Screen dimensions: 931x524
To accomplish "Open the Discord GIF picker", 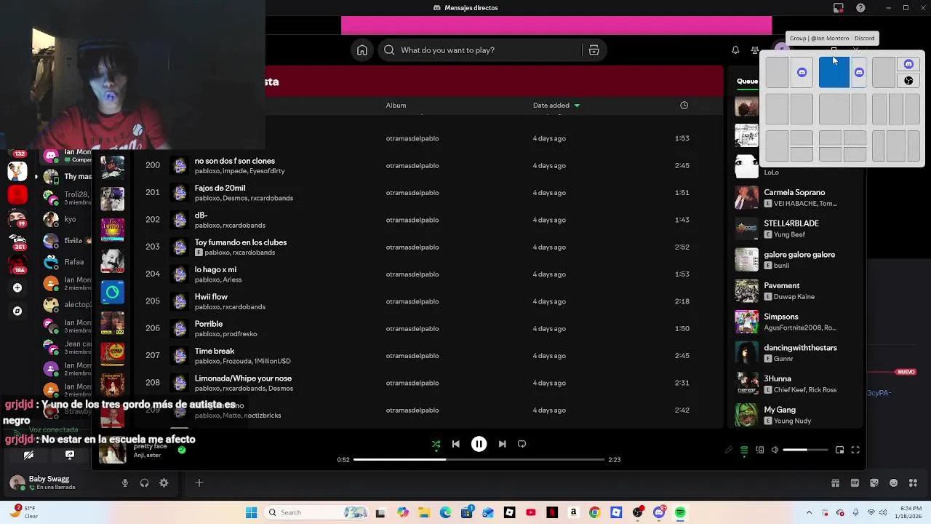I will [x=855, y=483].
